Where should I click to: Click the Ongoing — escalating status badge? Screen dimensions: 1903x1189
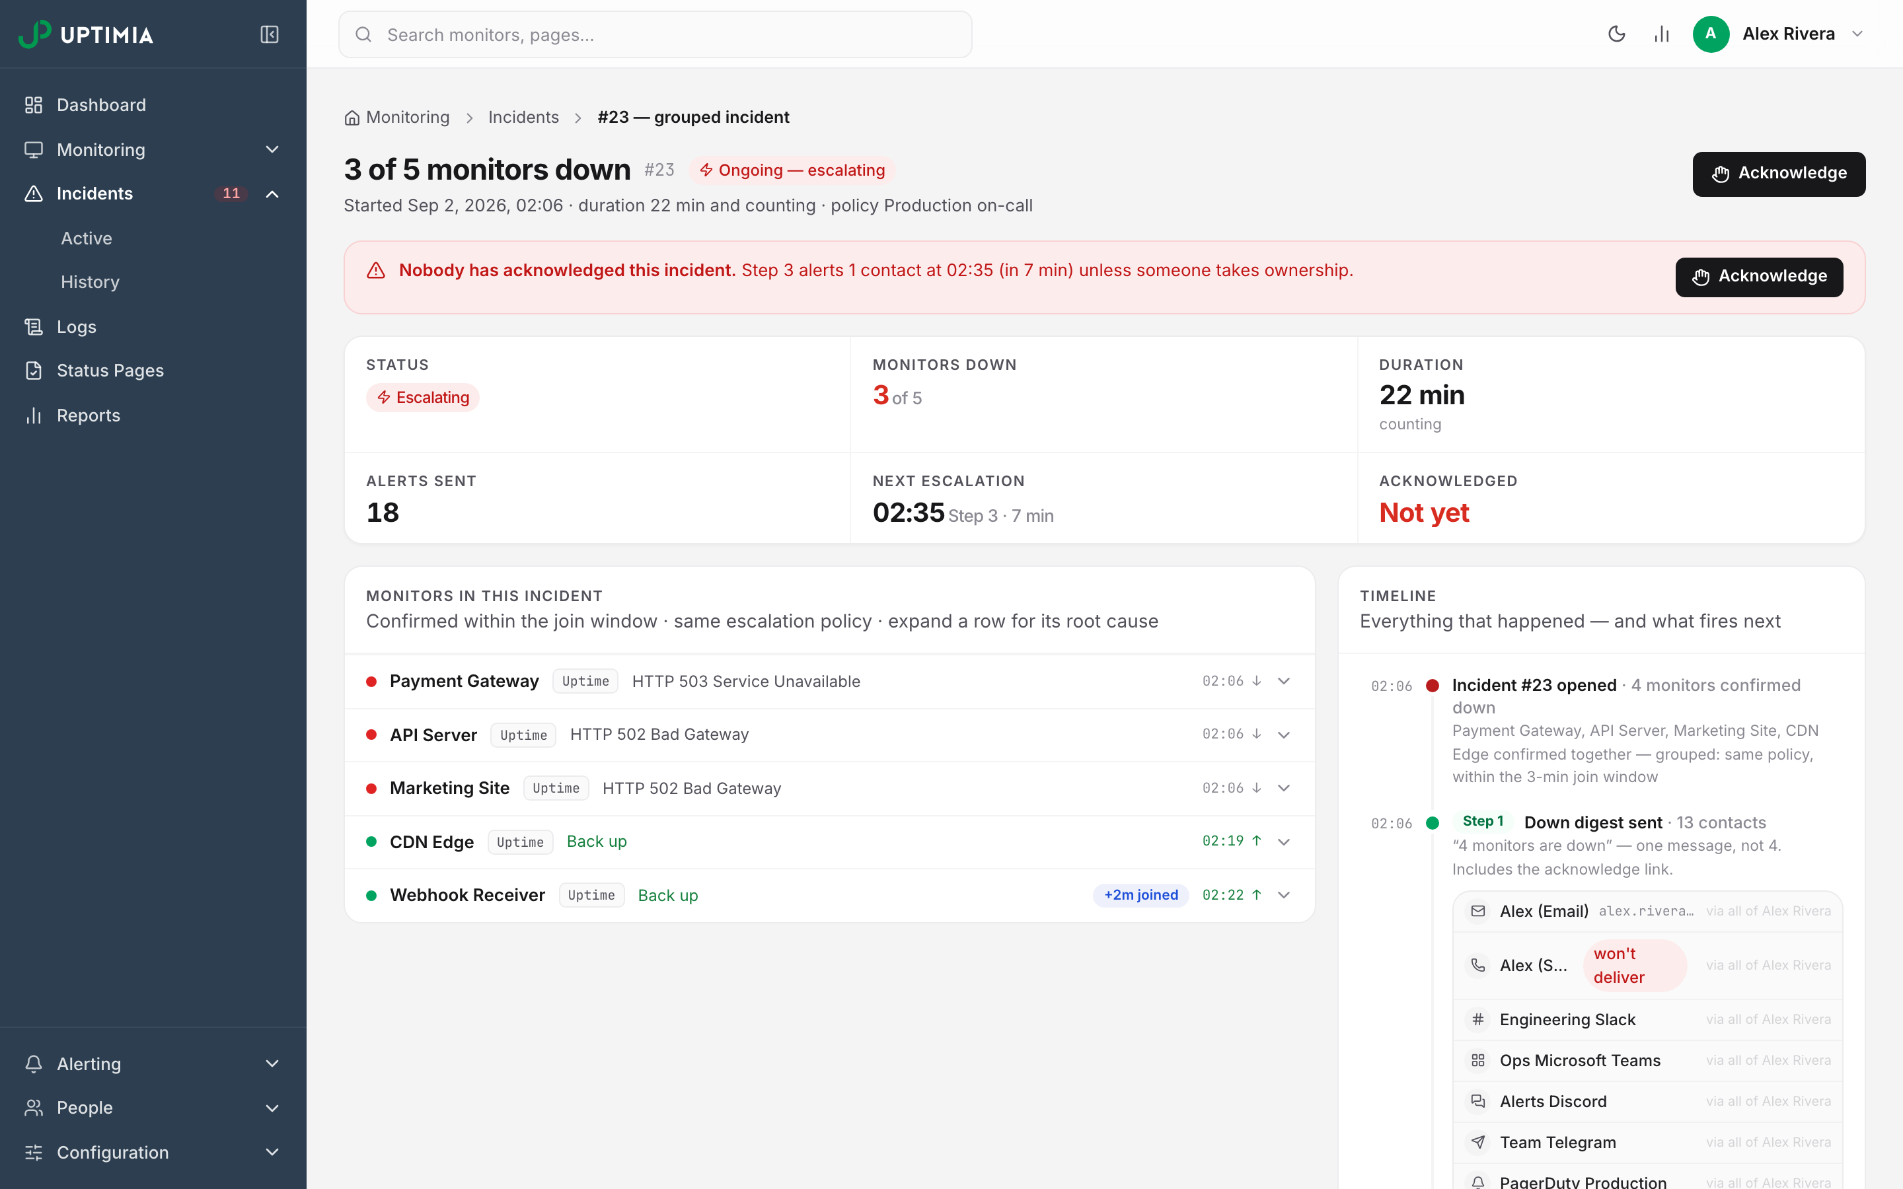point(792,170)
